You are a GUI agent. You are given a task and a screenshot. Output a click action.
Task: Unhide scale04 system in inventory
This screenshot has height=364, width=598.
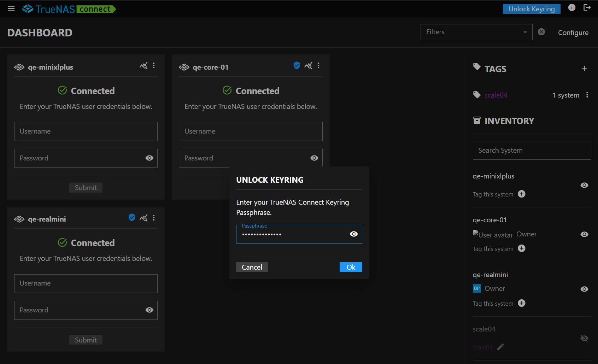(x=584, y=339)
